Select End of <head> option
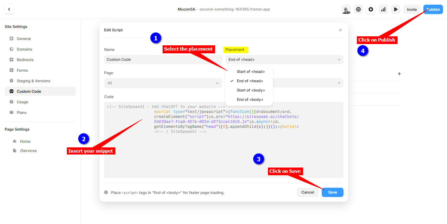The height and width of the screenshot is (224, 447). click(x=249, y=81)
